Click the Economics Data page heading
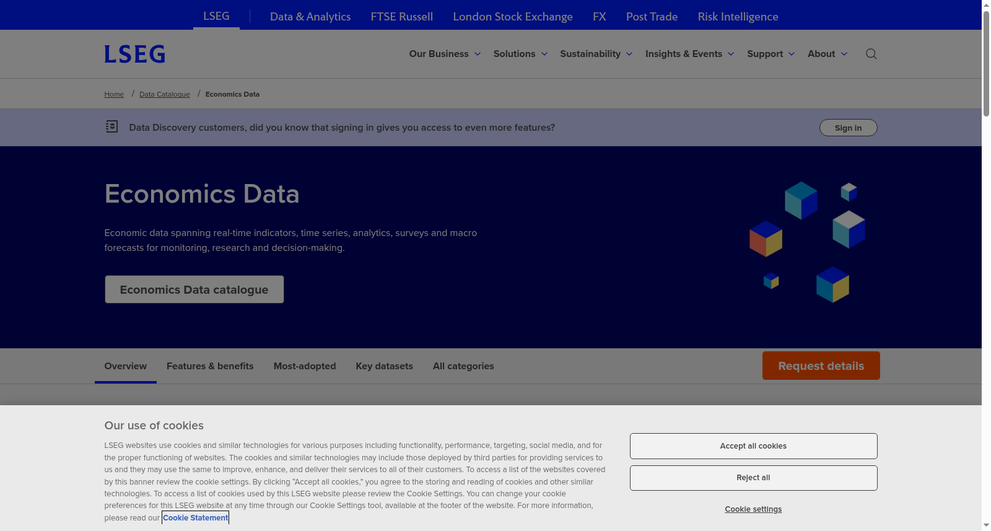The height and width of the screenshot is (531, 991). [x=202, y=194]
